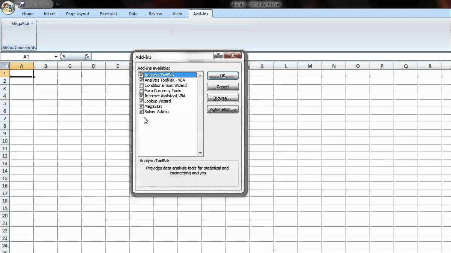Viewport: 451px width, 253px height.
Task: Open the Review tab
Action: [155, 14]
